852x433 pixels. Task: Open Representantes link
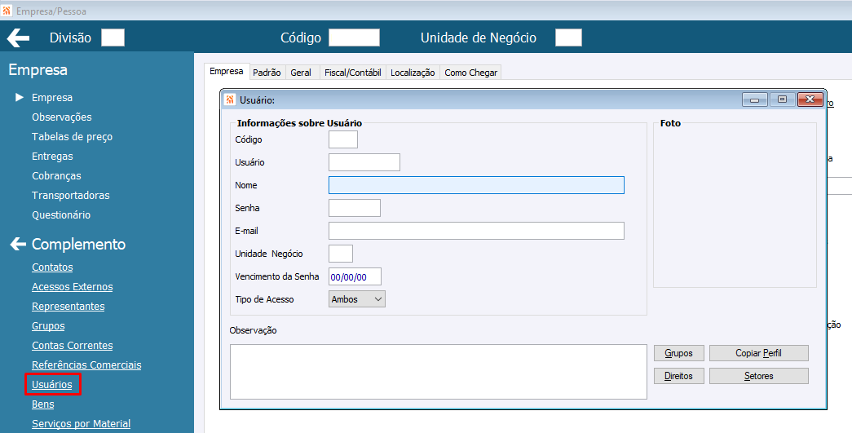(68, 307)
